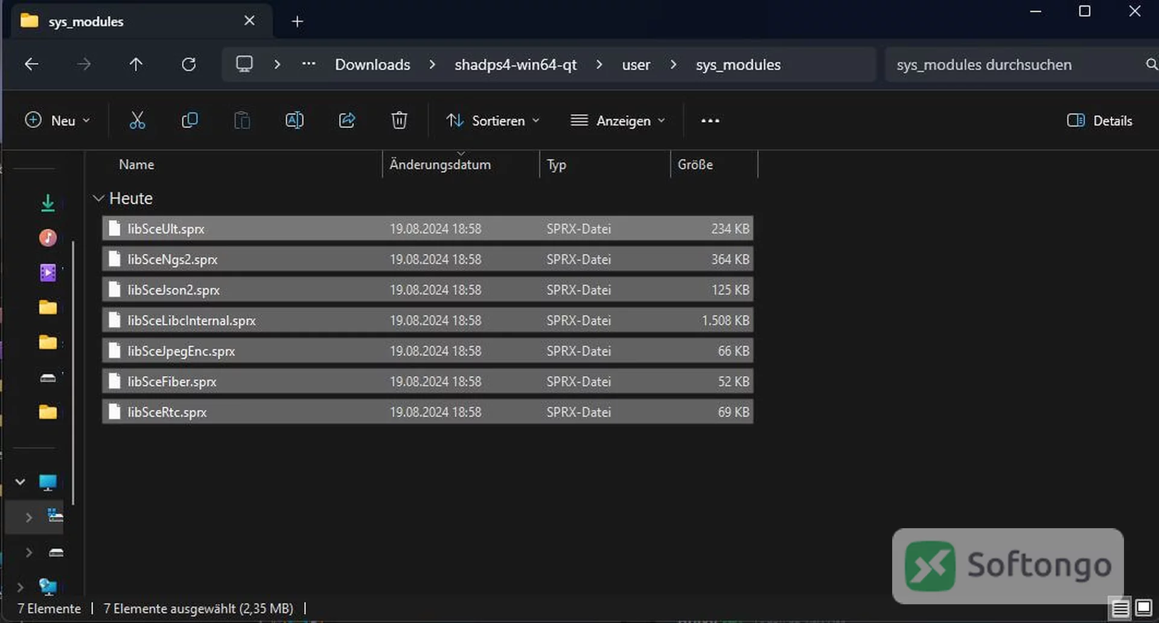
Task: Switch to details list view icon
Action: click(1120, 608)
